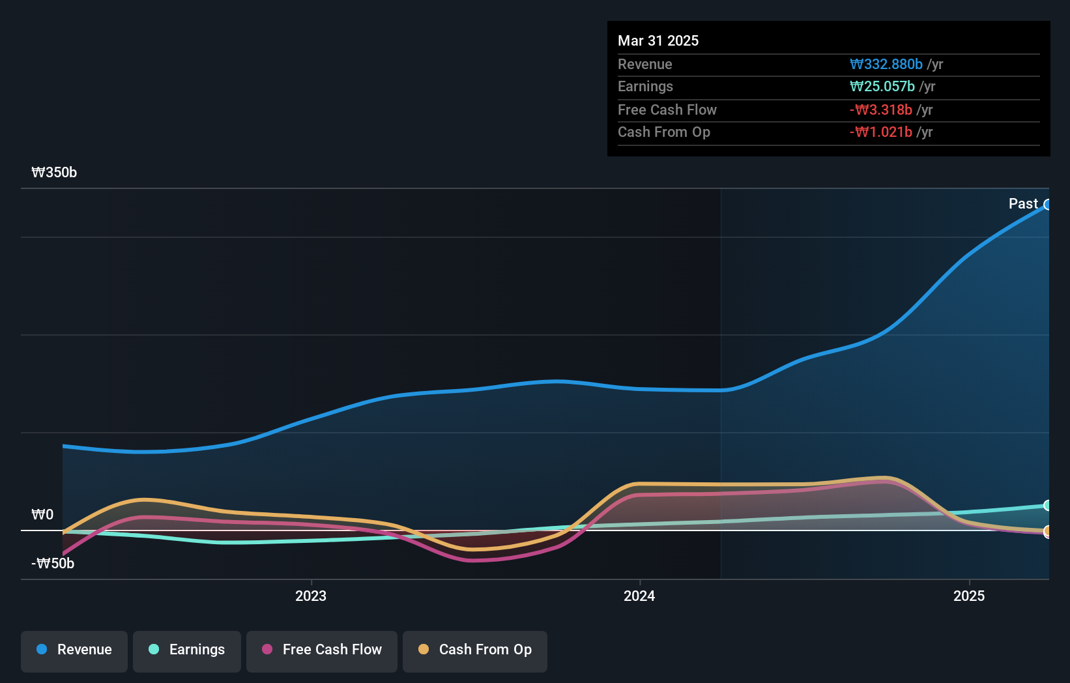Select the Earnings endpoint circle on chart's right edge

[x=1048, y=506]
